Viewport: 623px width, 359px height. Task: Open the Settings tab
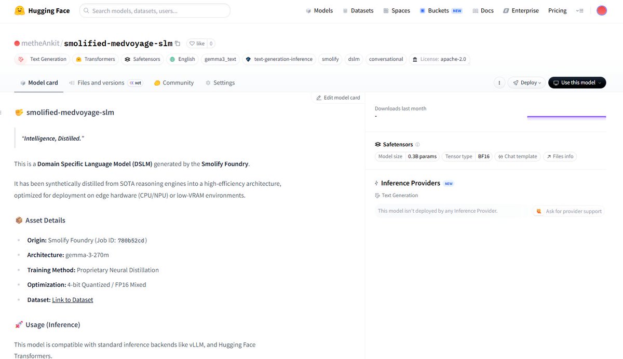pos(220,82)
